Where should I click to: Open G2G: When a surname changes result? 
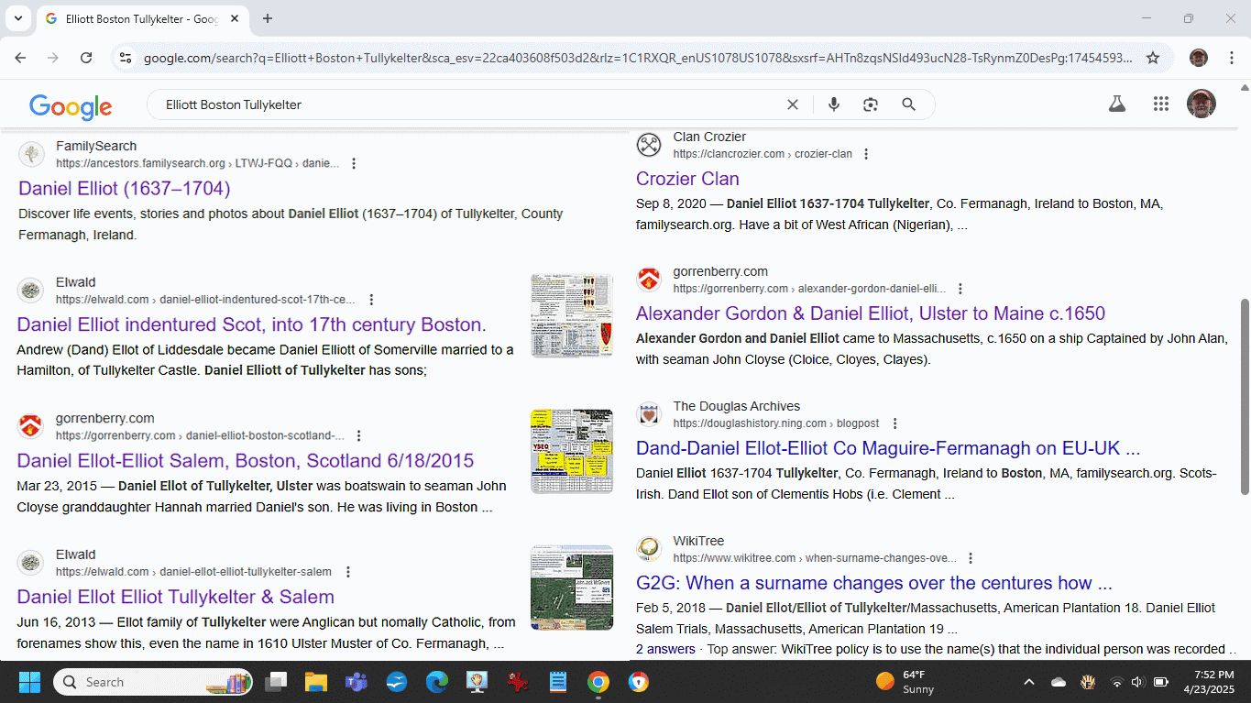click(x=874, y=583)
